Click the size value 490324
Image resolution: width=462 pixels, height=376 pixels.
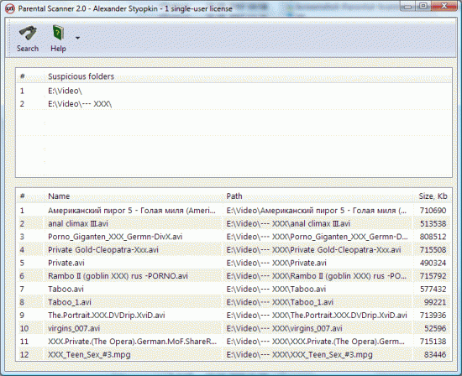tap(433, 263)
